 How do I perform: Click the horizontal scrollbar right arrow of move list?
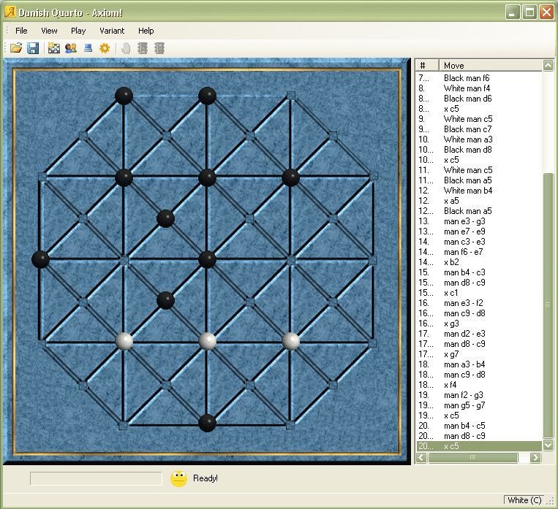[535, 458]
